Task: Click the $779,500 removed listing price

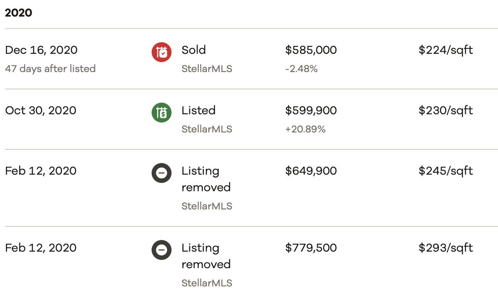Action: (311, 248)
